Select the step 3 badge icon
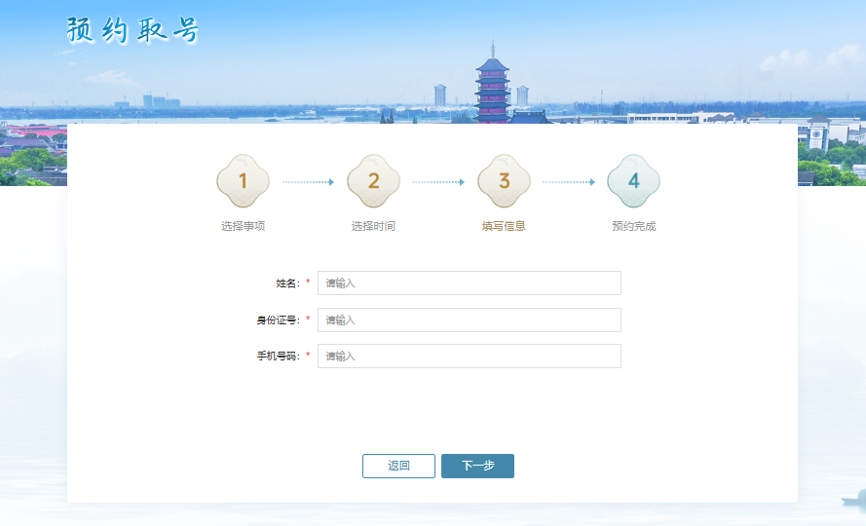Image resolution: width=866 pixels, height=526 pixels. click(504, 181)
